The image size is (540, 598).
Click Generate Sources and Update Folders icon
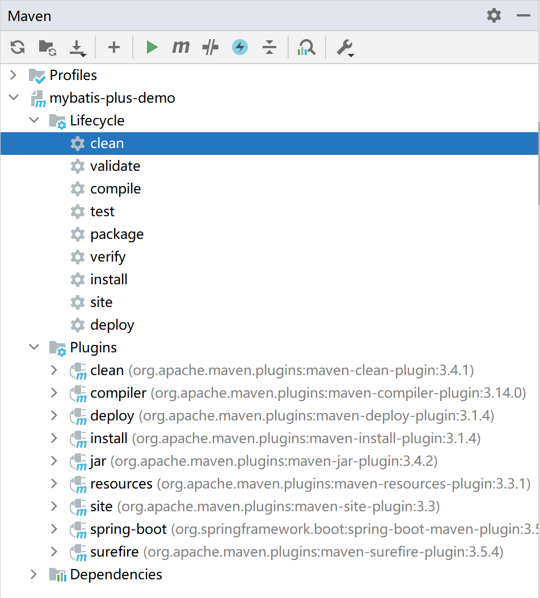pyautogui.click(x=47, y=48)
